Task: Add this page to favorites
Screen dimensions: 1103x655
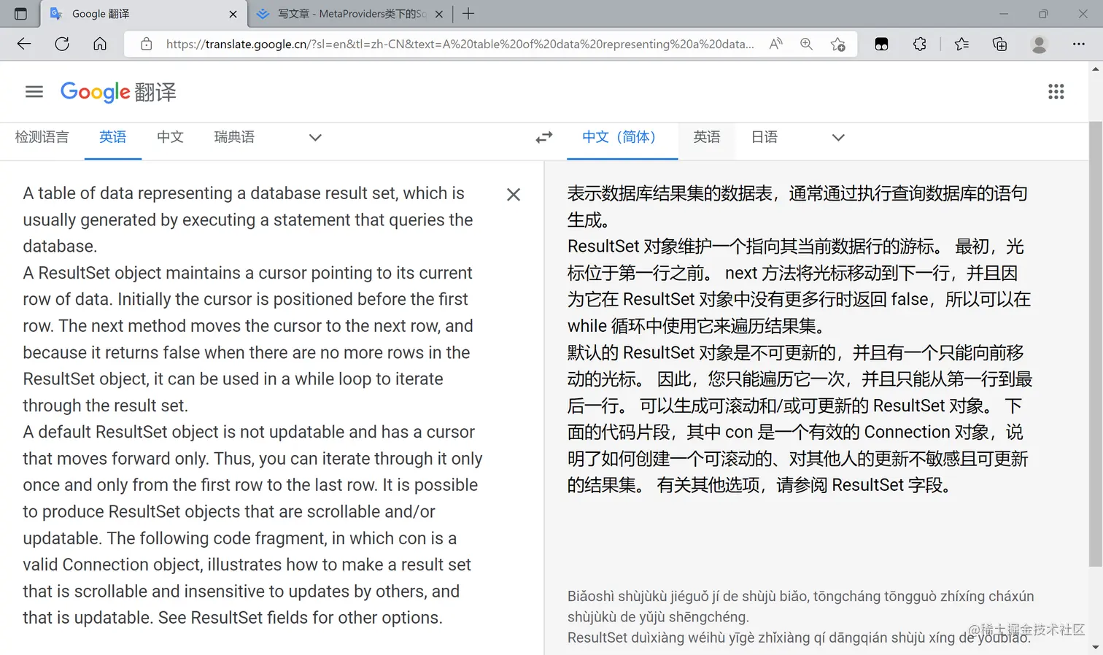Action: tap(838, 44)
